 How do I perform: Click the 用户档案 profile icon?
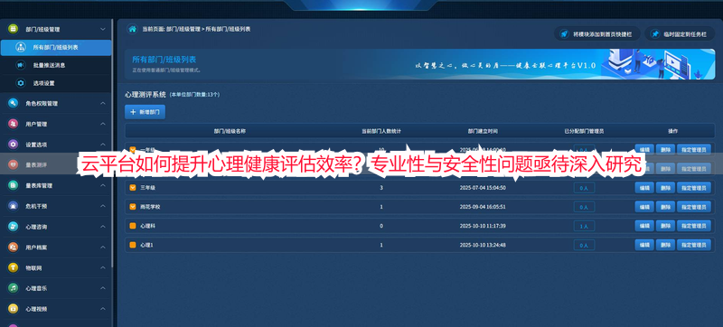tap(13, 248)
